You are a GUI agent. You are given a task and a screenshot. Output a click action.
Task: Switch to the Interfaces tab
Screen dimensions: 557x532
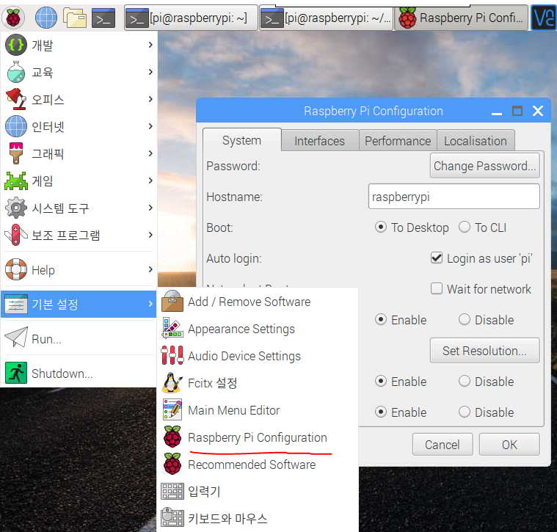(x=320, y=141)
